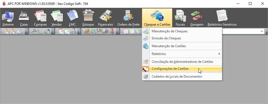Expand the toolbar overflow arrow at far right
The width and height of the screenshot is (268, 104).
tap(267, 33)
